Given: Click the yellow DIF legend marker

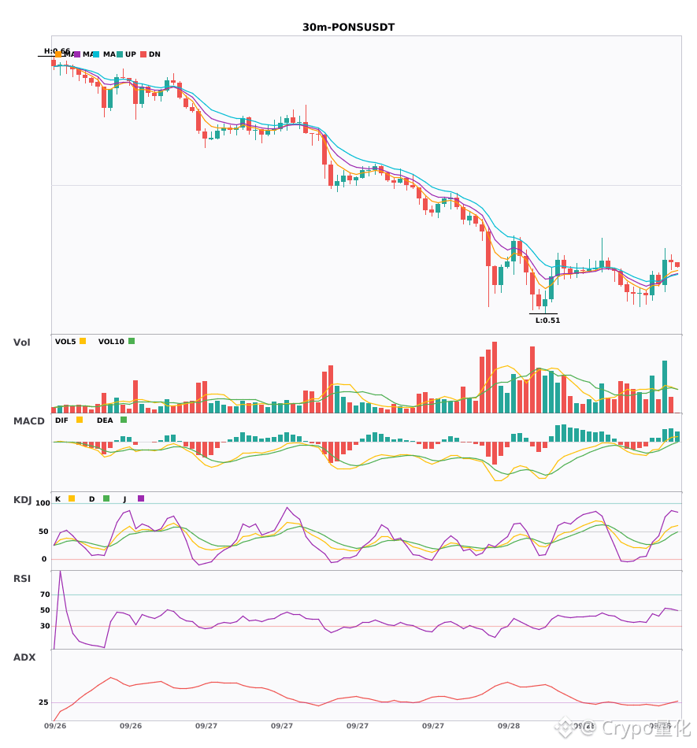Looking at the screenshot, I should tap(80, 420).
